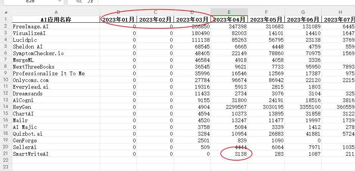Click header cell 2023年06月
This screenshot has height=171, width=355.
coord(303,20)
